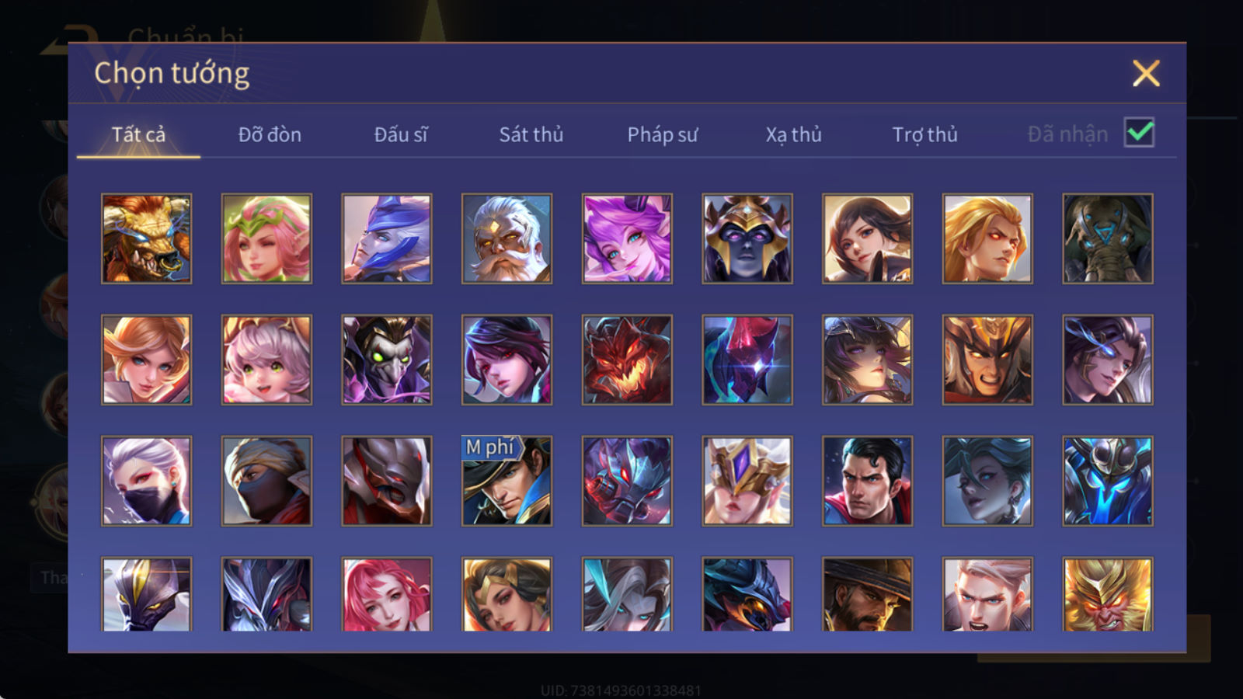The image size is (1243, 699).
Task: Select the 'Tất cả' tab
Action: pyautogui.click(x=138, y=134)
